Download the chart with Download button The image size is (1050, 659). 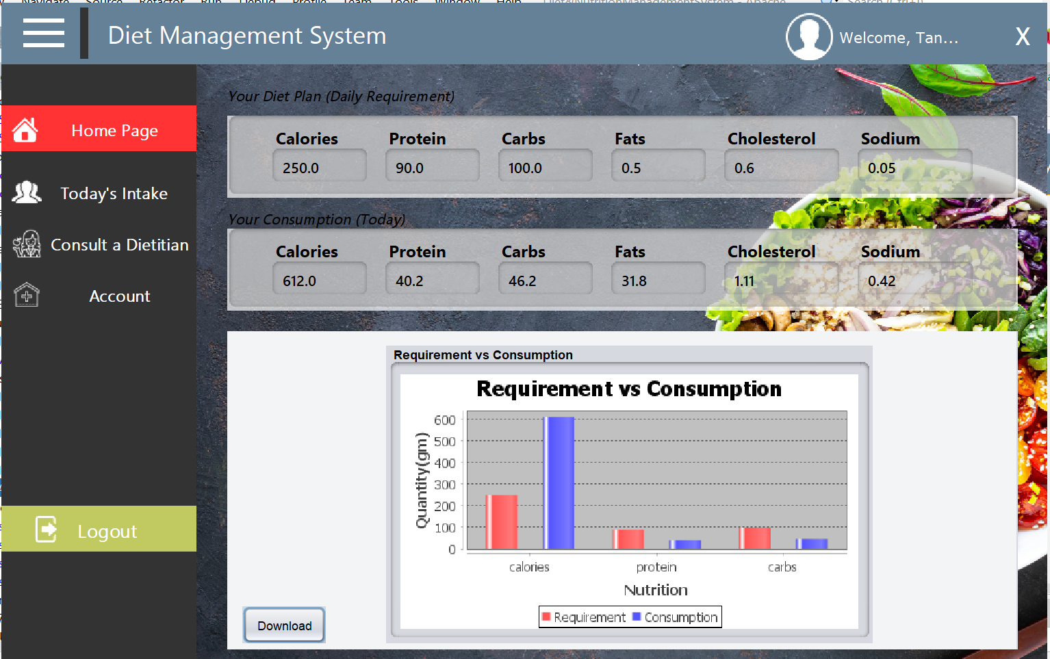(284, 625)
